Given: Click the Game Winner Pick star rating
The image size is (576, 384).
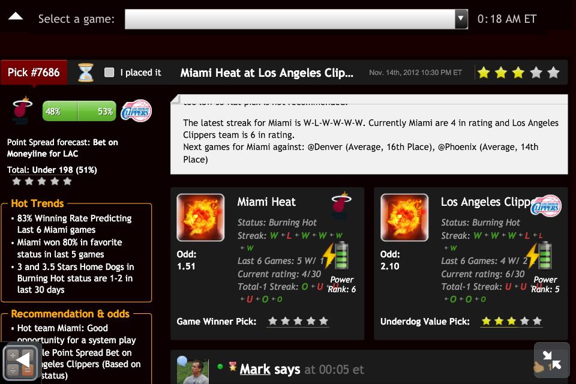Looking at the screenshot, I should [298, 322].
